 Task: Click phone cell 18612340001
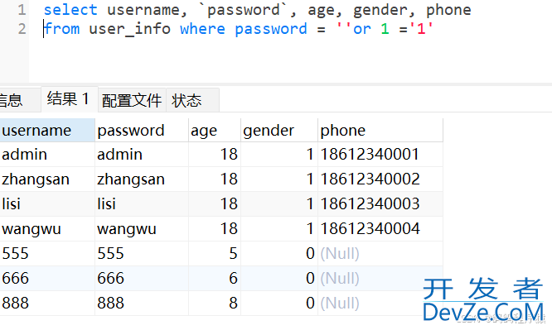pyautogui.click(x=380, y=155)
